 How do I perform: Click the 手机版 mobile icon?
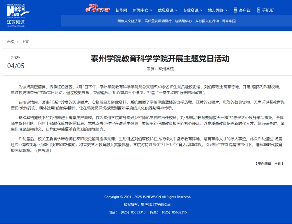[x=258, y=10]
